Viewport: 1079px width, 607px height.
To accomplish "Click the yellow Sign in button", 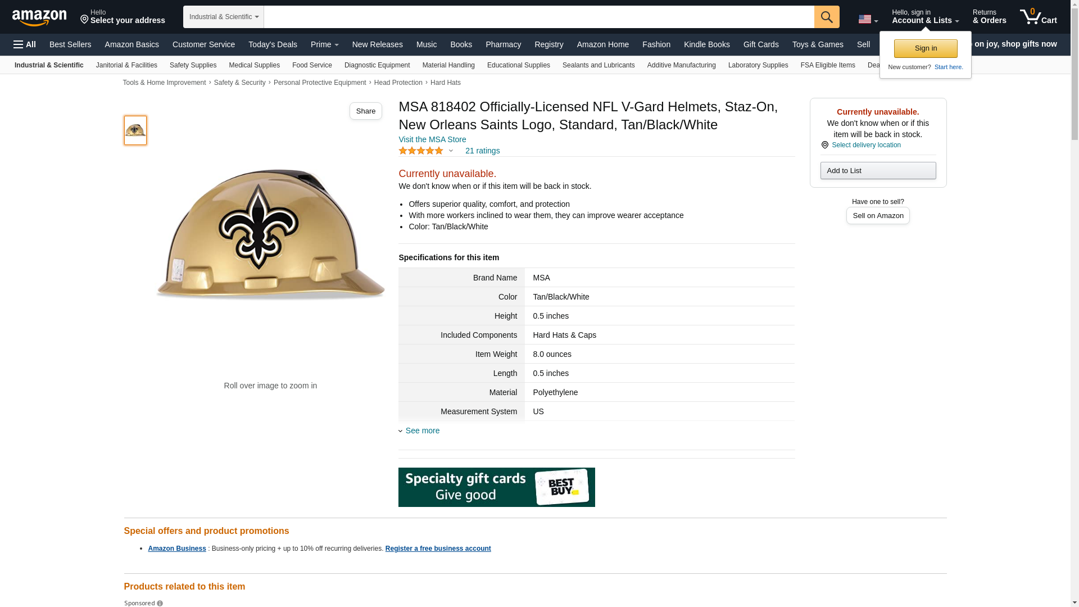I will 925,48.
